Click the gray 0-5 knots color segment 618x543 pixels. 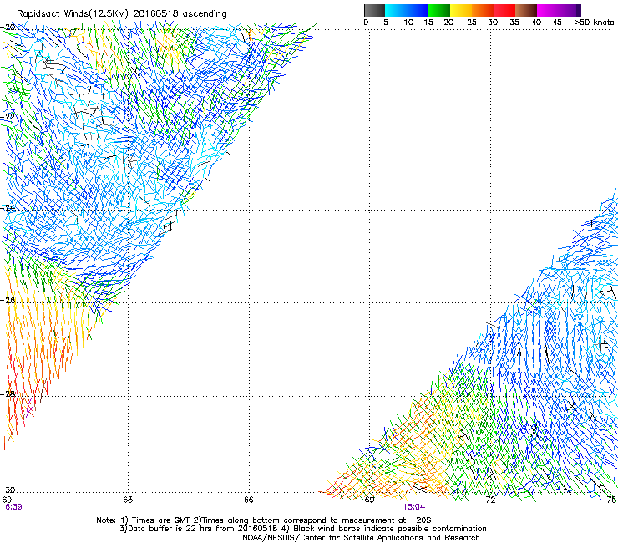tap(374, 10)
